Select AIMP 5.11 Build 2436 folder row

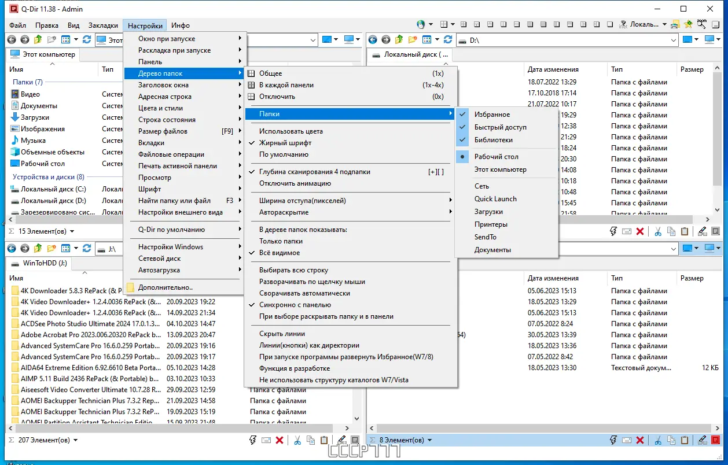click(91, 379)
